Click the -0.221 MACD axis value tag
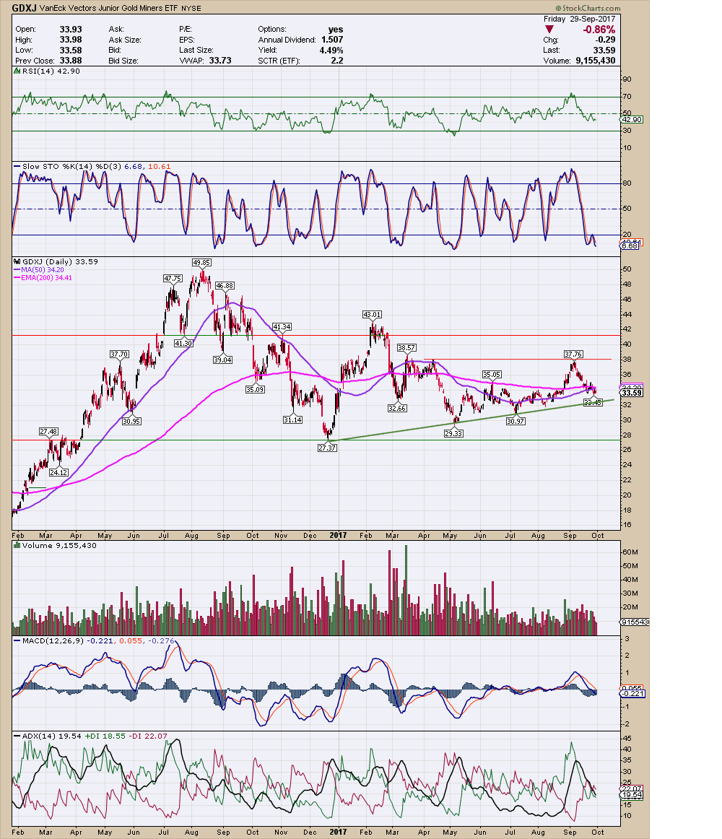Screen dimensions: 722x839 (x=632, y=694)
